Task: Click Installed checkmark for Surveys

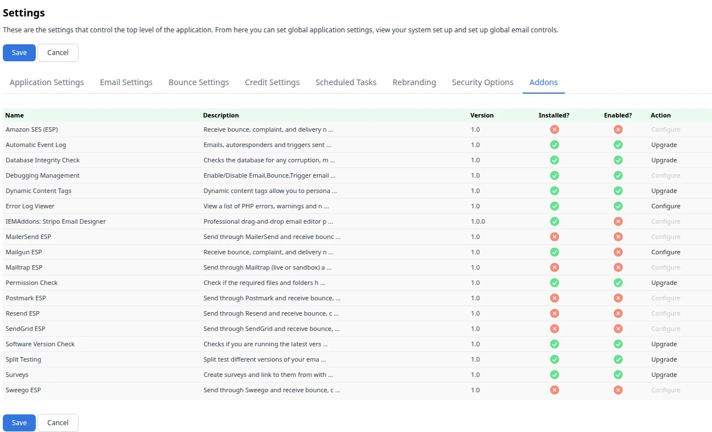Action: coord(555,375)
